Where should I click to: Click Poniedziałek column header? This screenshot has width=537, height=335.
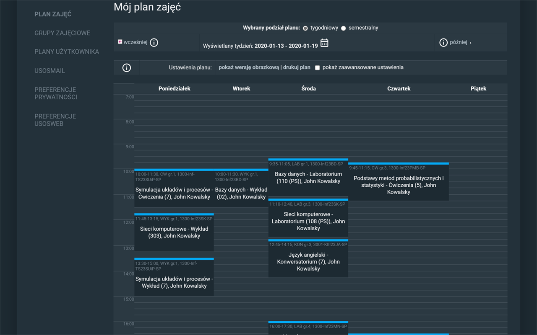click(175, 89)
